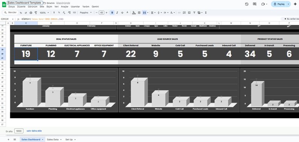Open the Poppins font dropdown
This screenshot has width=299, height=142.
tap(85, 12)
